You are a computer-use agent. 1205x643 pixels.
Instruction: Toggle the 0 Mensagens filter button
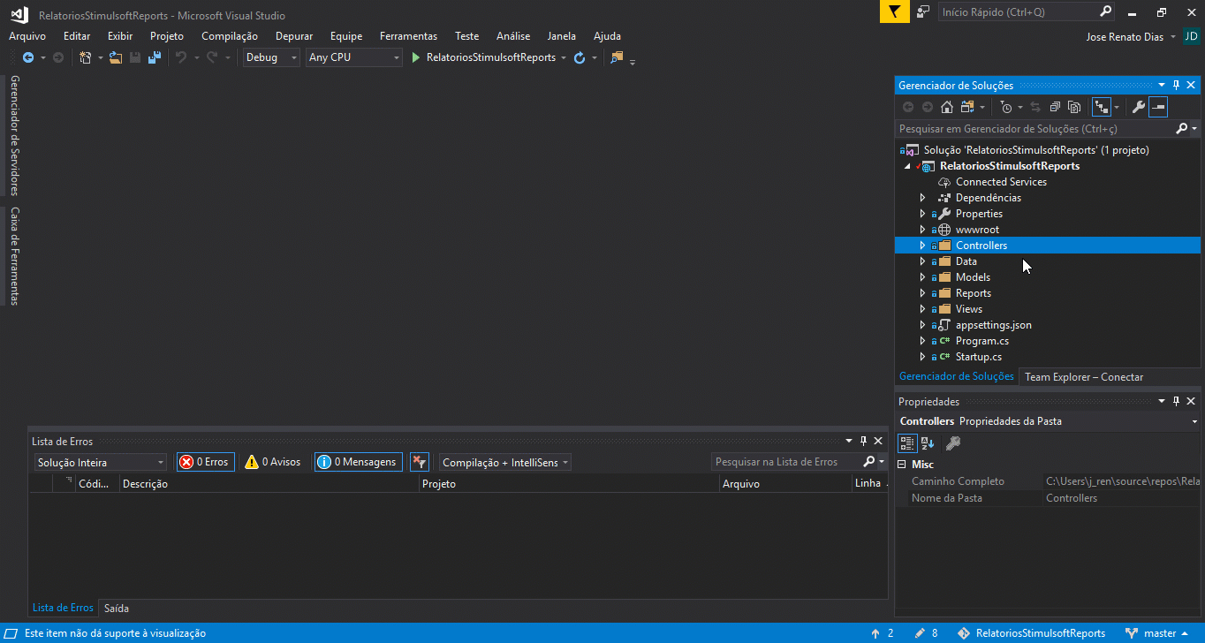click(359, 462)
